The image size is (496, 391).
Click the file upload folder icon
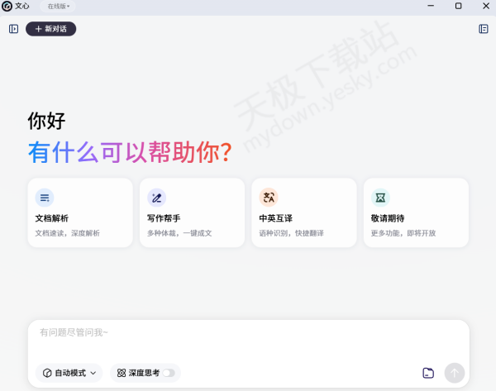click(x=428, y=373)
